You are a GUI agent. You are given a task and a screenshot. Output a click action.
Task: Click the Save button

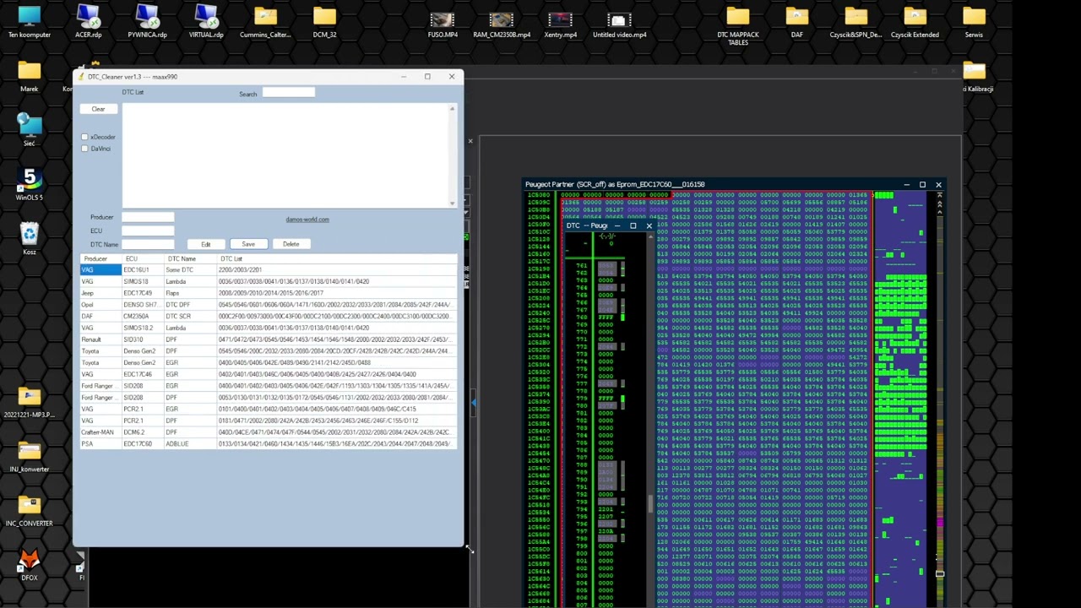pyautogui.click(x=248, y=244)
